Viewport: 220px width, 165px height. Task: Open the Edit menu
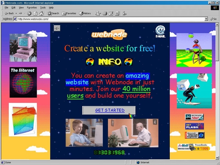(14, 8)
